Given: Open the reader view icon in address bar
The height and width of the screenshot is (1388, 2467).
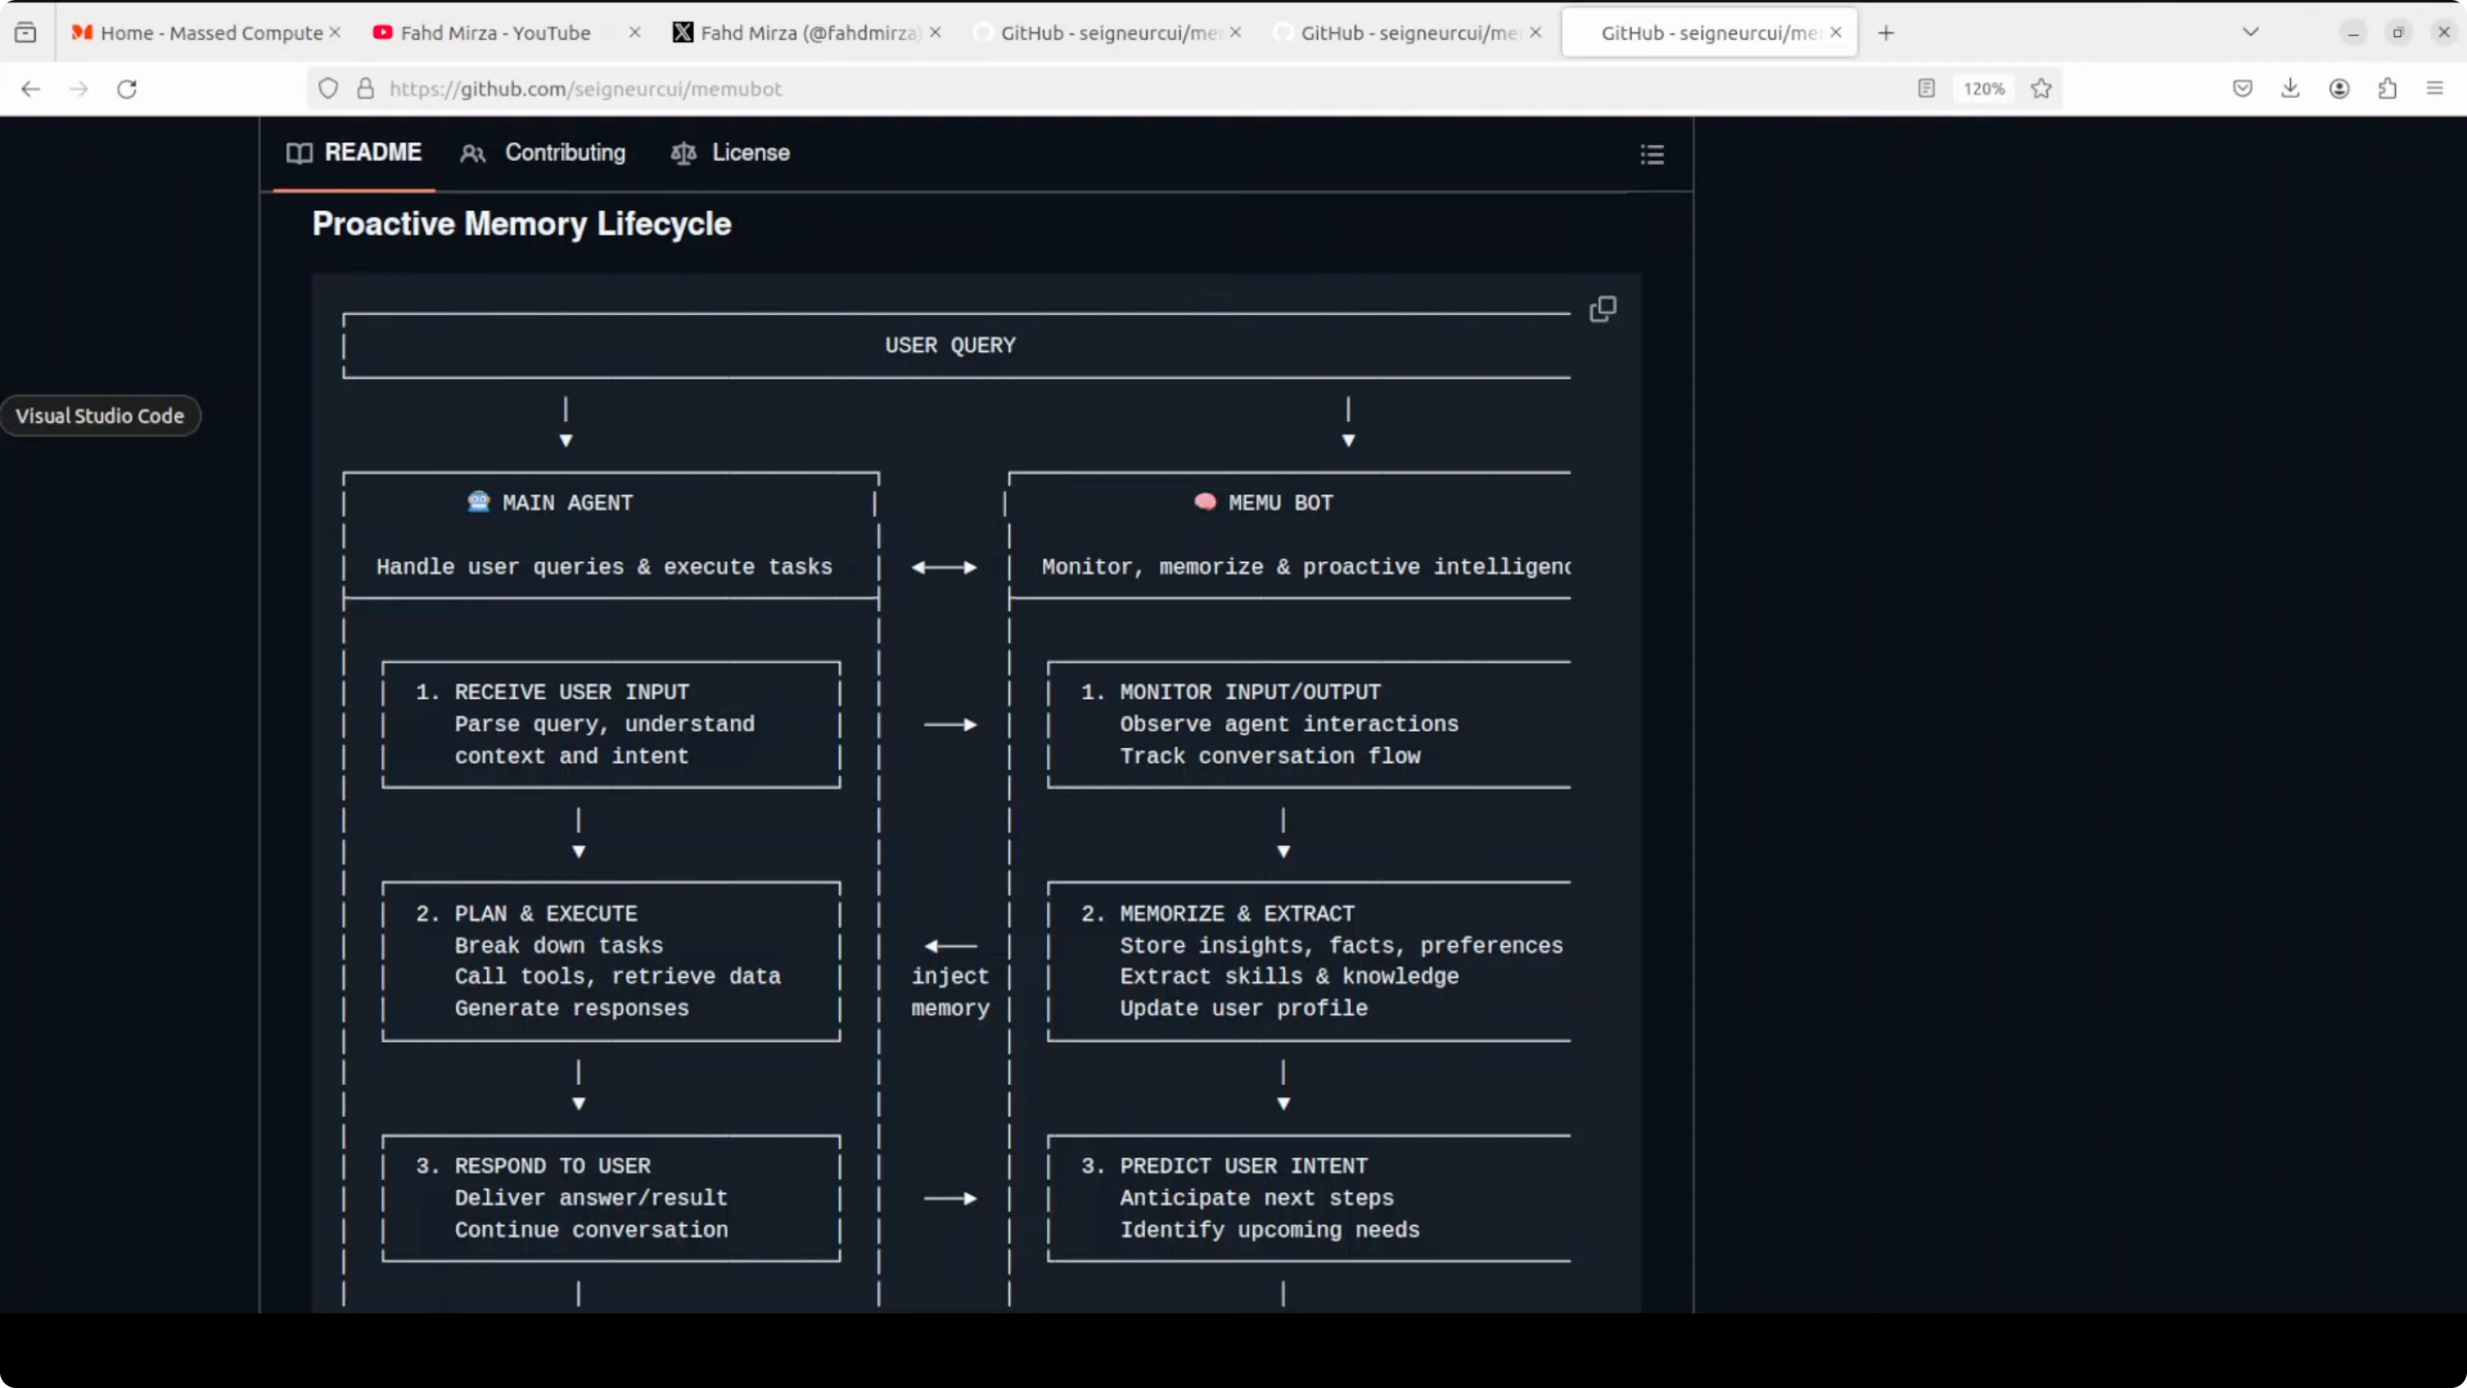Looking at the screenshot, I should 1926,88.
